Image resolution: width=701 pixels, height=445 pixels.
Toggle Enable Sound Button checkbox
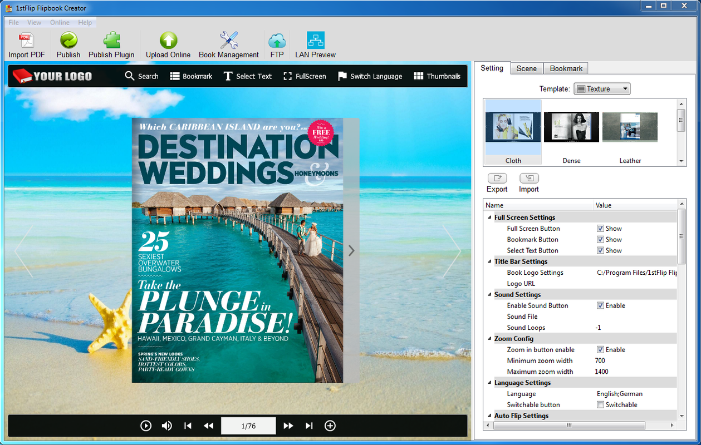[600, 305]
